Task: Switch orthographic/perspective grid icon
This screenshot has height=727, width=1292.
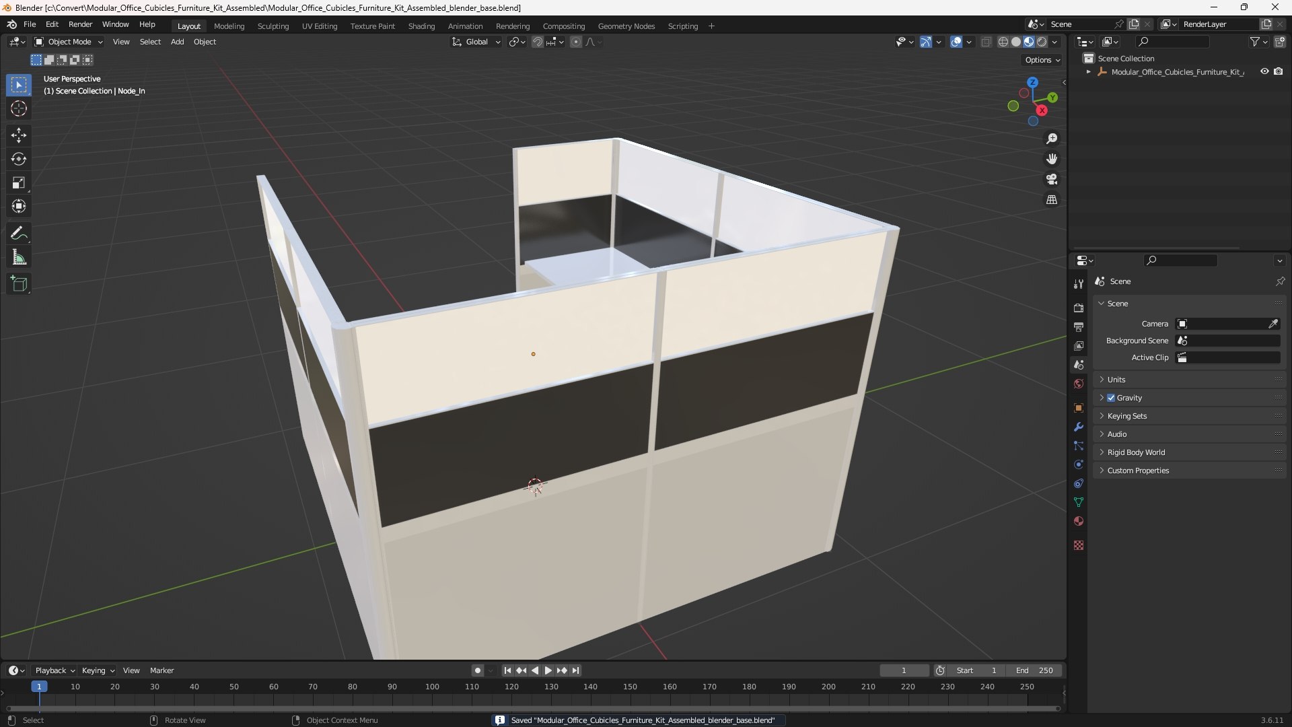Action: (1052, 200)
